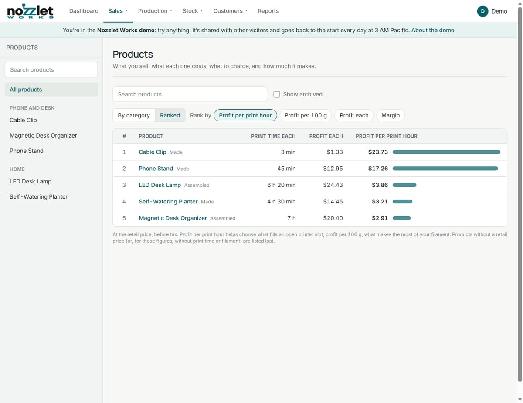Go to the Dashboard page

coord(84,11)
